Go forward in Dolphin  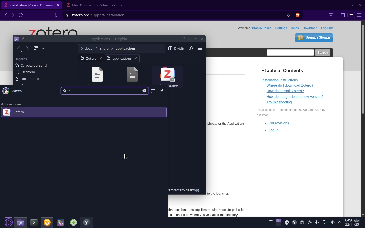[x=27, y=48]
